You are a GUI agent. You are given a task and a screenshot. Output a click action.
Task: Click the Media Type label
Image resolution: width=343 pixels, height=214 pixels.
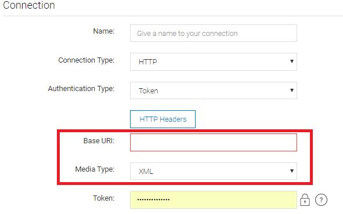click(95, 169)
